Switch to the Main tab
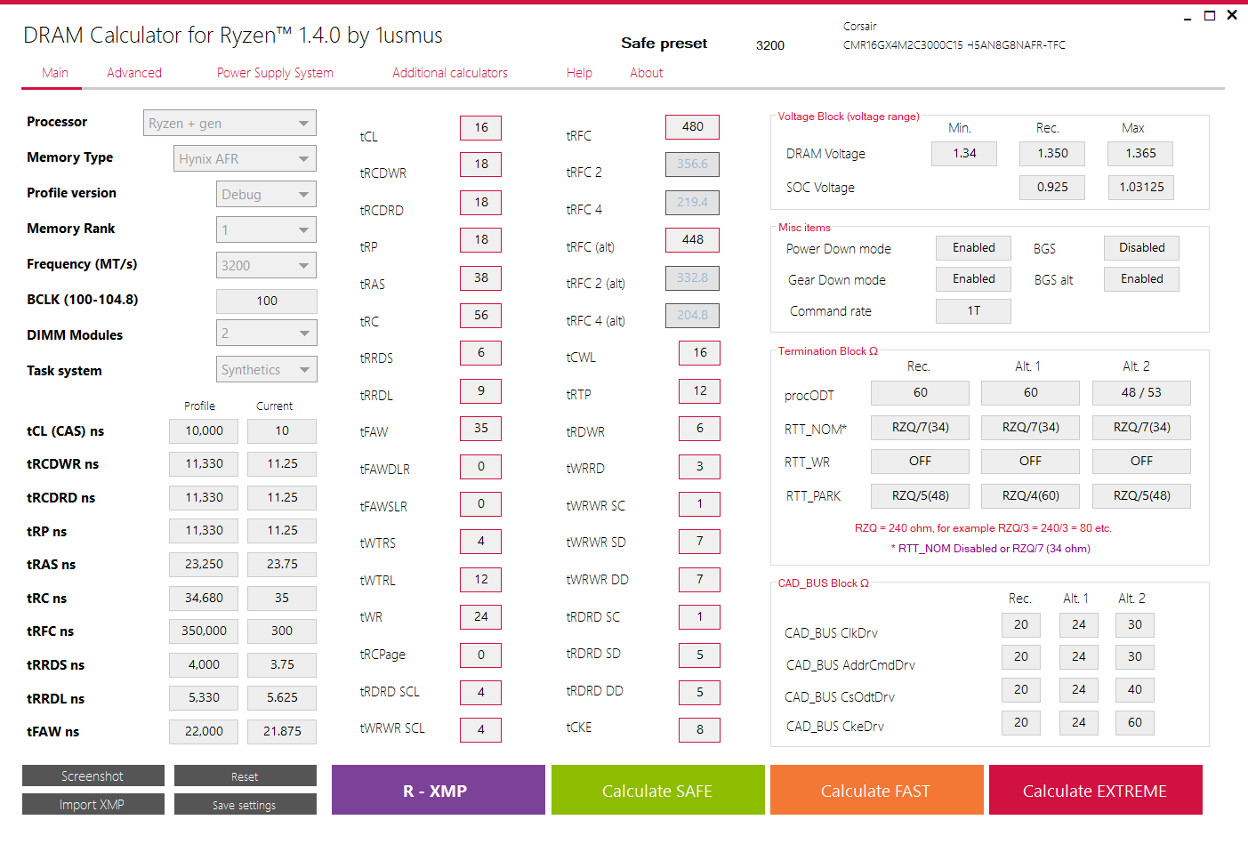 54,73
